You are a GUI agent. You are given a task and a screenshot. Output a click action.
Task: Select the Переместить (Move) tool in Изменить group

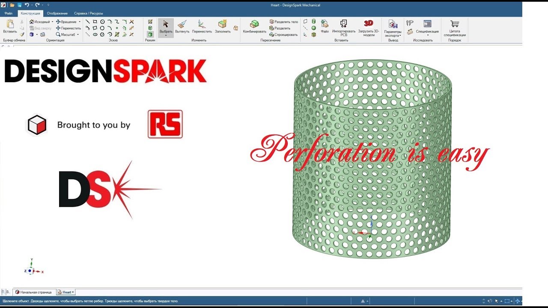coord(202,27)
